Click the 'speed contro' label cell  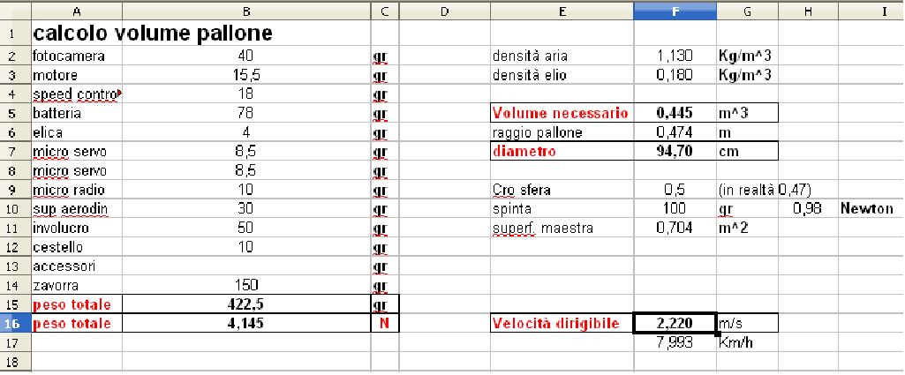[x=77, y=94]
